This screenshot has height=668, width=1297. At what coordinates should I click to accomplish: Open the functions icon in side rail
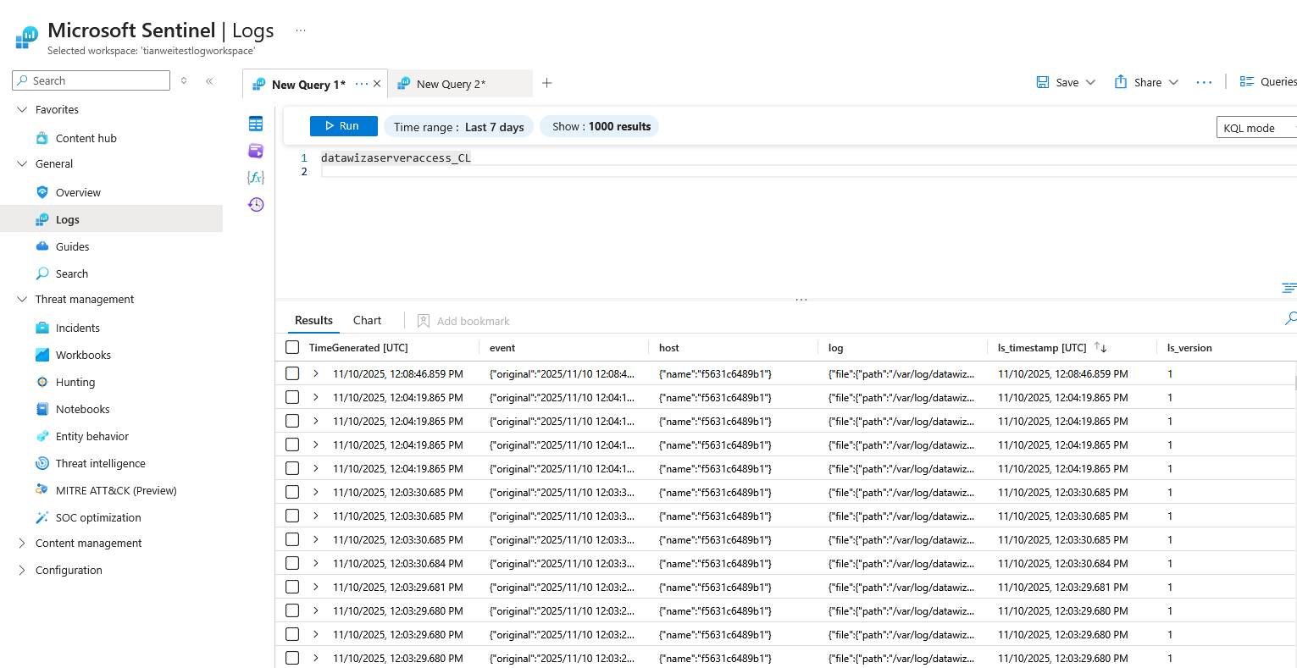point(256,178)
